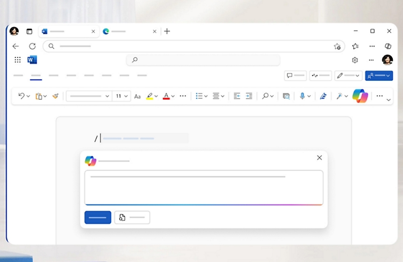The image size is (403, 262).
Task: Open the Favorites list icon
Action: pos(355,46)
